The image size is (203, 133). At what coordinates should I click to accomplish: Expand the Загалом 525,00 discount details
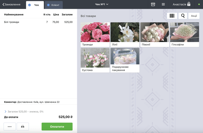pyautogui.click(x=6, y=112)
